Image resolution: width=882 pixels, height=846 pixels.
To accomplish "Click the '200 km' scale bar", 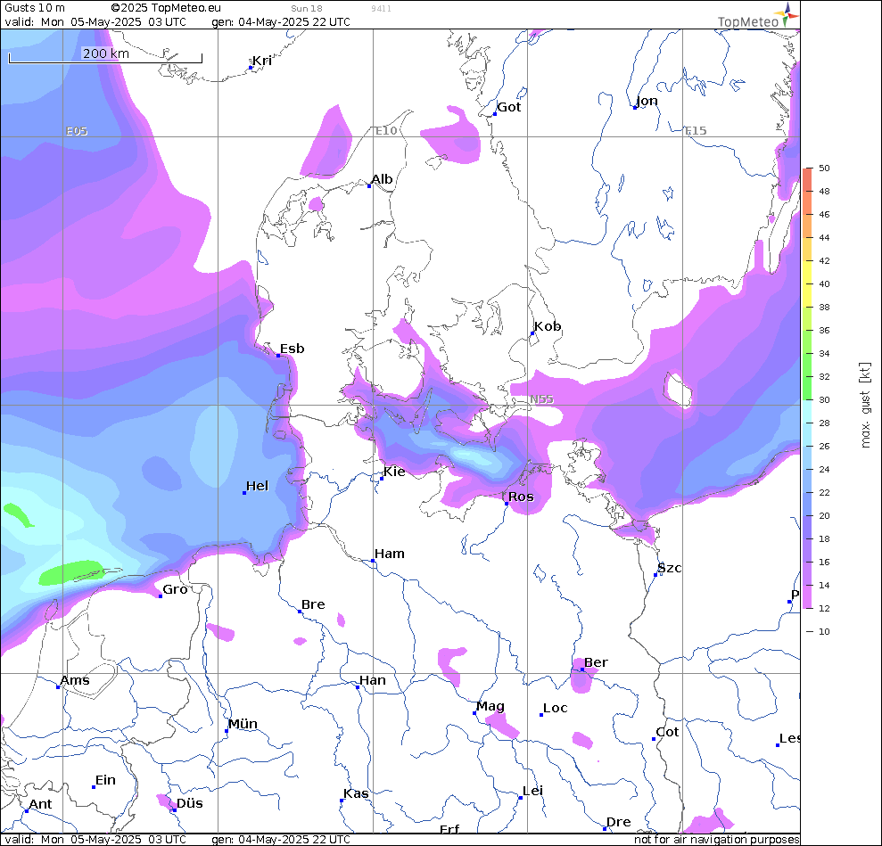I will point(105,57).
